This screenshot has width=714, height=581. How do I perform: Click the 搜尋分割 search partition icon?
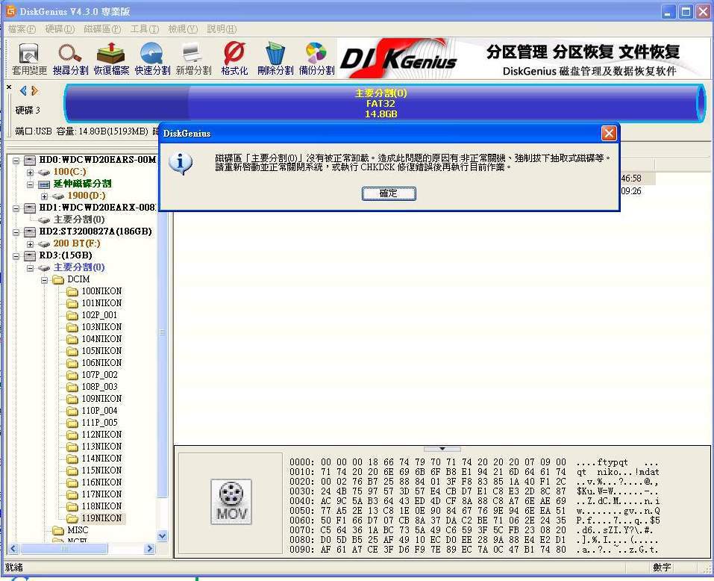pos(70,58)
